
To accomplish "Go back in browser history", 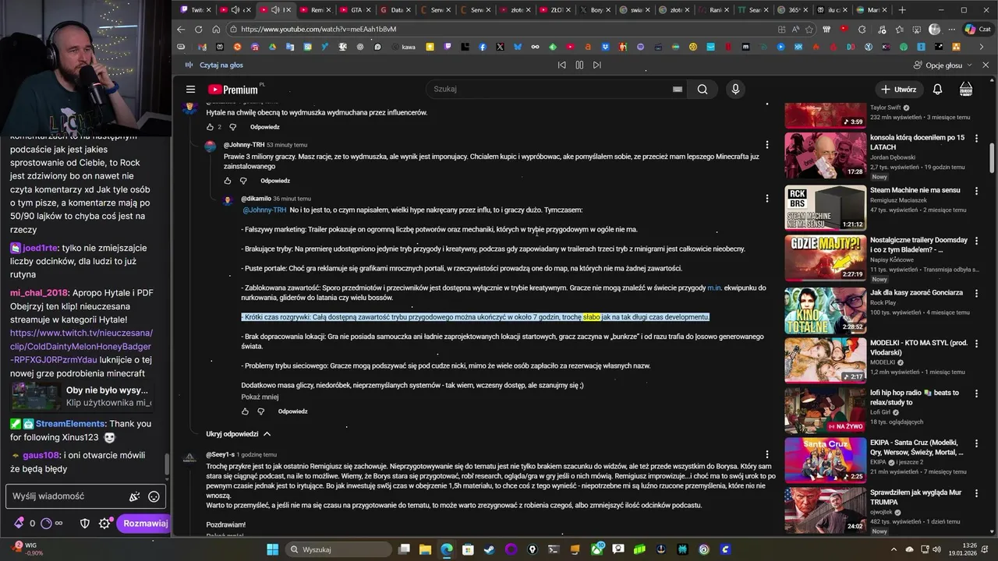I will point(181,30).
